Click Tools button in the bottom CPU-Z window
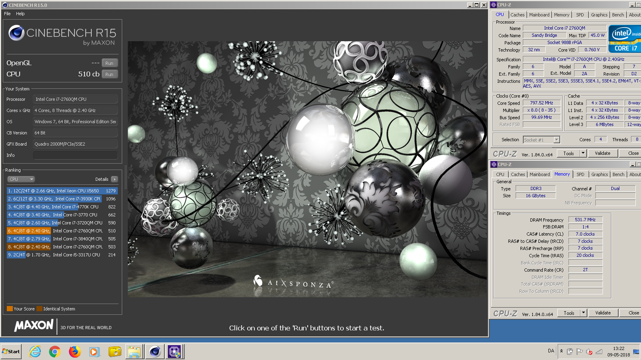The width and height of the screenshot is (641, 360). (569, 313)
